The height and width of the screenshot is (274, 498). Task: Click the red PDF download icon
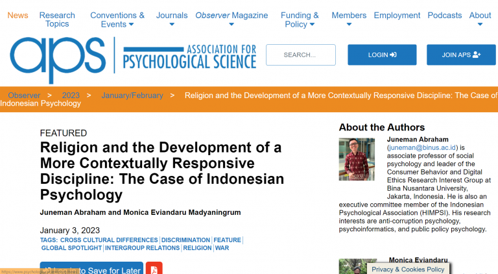point(154,268)
